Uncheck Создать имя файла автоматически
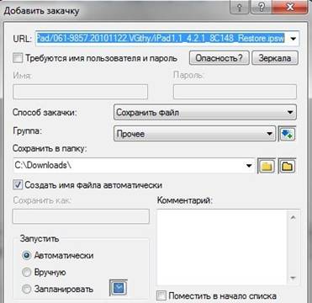The width and height of the screenshot is (312, 303). point(18,185)
